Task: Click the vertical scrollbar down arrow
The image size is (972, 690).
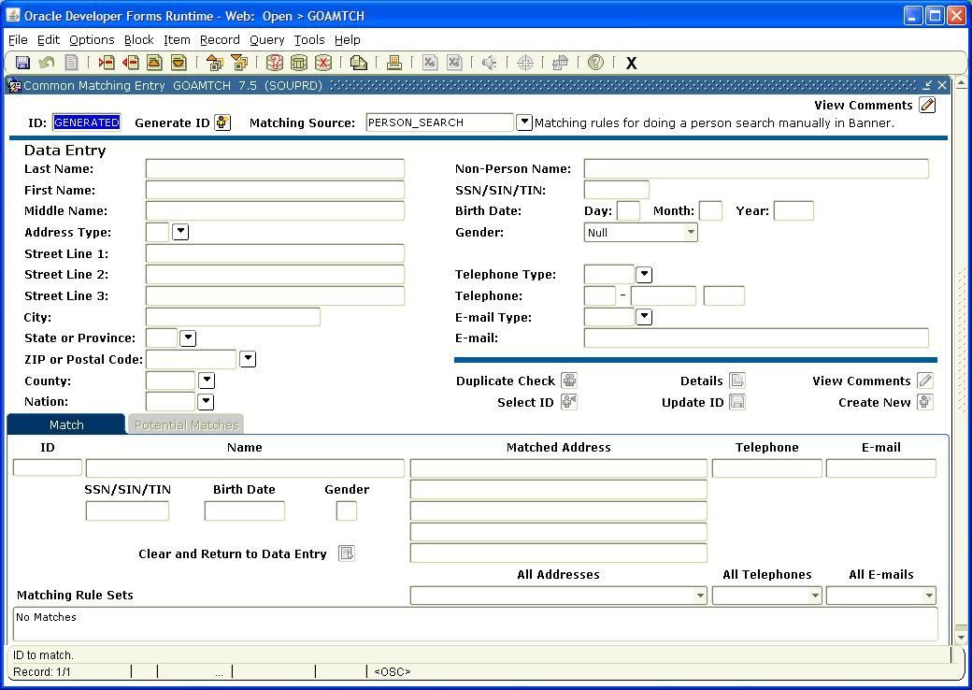Action: click(x=961, y=638)
